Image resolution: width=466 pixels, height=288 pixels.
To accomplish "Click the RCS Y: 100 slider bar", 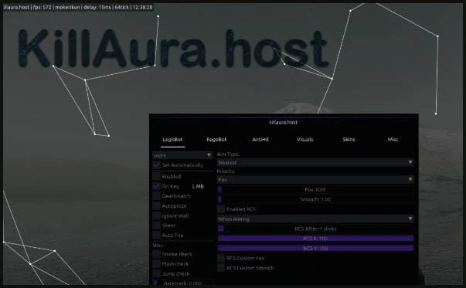I will click(x=315, y=248).
